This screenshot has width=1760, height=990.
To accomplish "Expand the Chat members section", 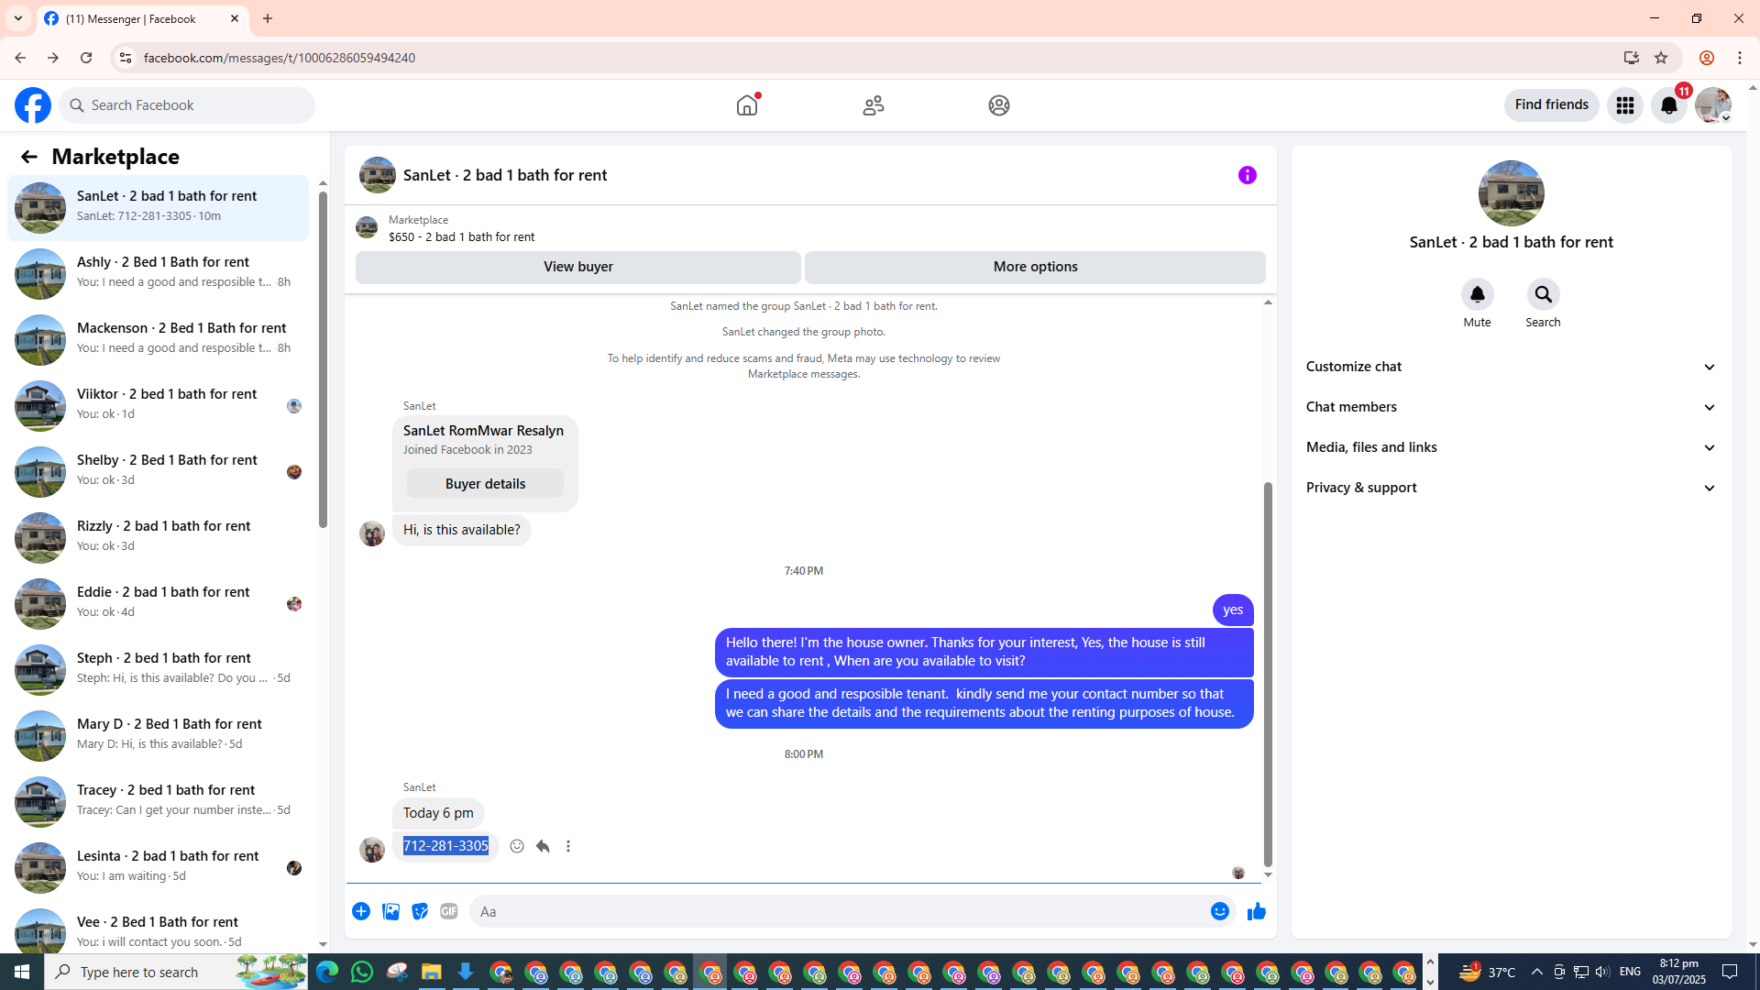I will click(x=1511, y=407).
